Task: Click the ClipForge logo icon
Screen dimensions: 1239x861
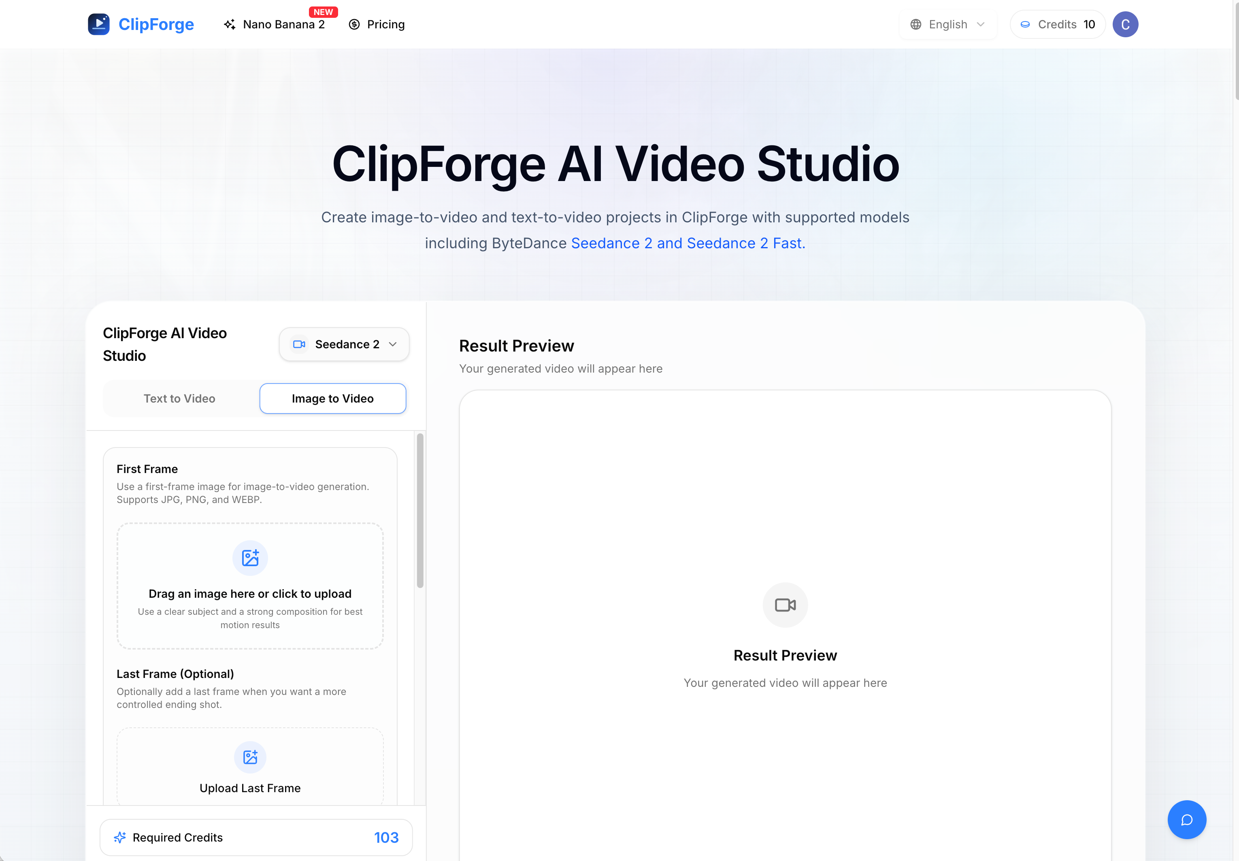Action: (99, 24)
